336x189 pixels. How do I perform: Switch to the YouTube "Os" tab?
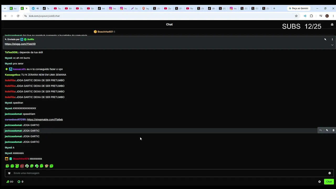(x=79, y=8)
